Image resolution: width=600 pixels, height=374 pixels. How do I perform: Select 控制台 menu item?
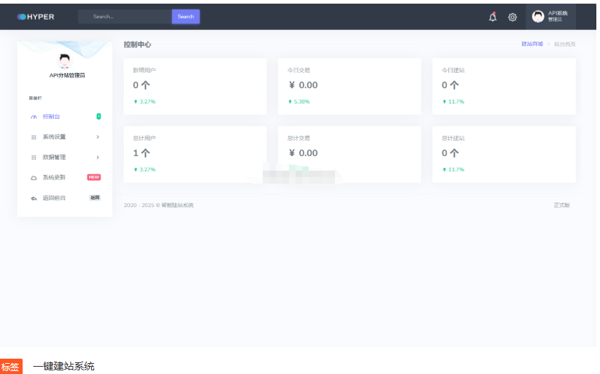(65, 117)
